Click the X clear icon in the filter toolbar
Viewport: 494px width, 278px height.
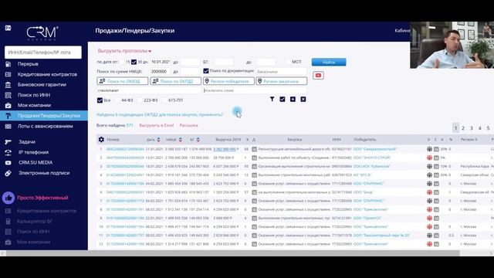click(303, 100)
